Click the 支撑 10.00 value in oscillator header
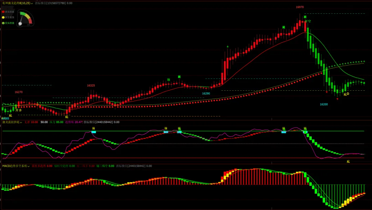The image size is (372, 210). click(x=31, y=122)
